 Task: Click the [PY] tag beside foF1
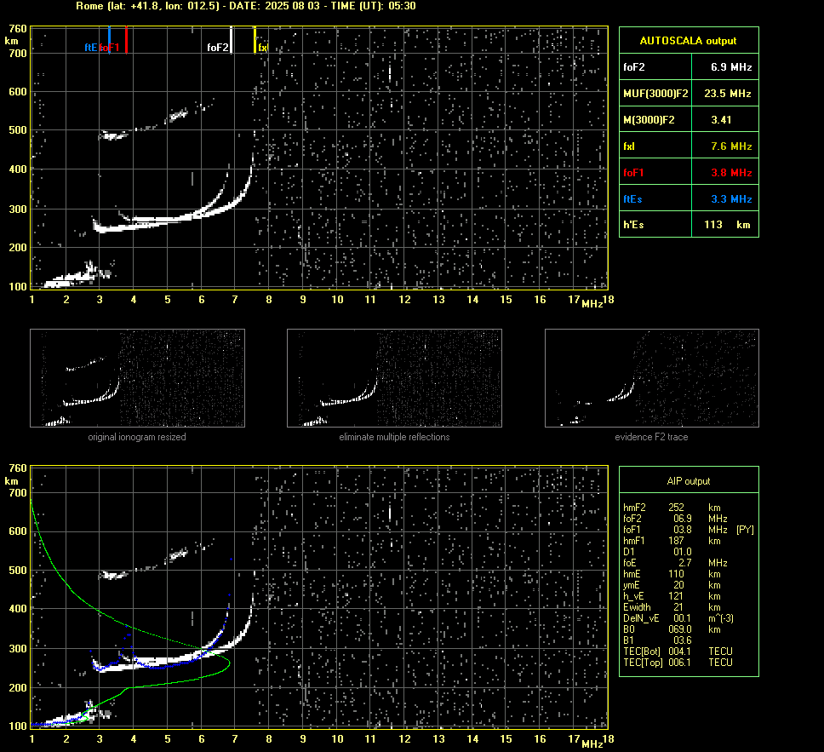pyautogui.click(x=745, y=530)
